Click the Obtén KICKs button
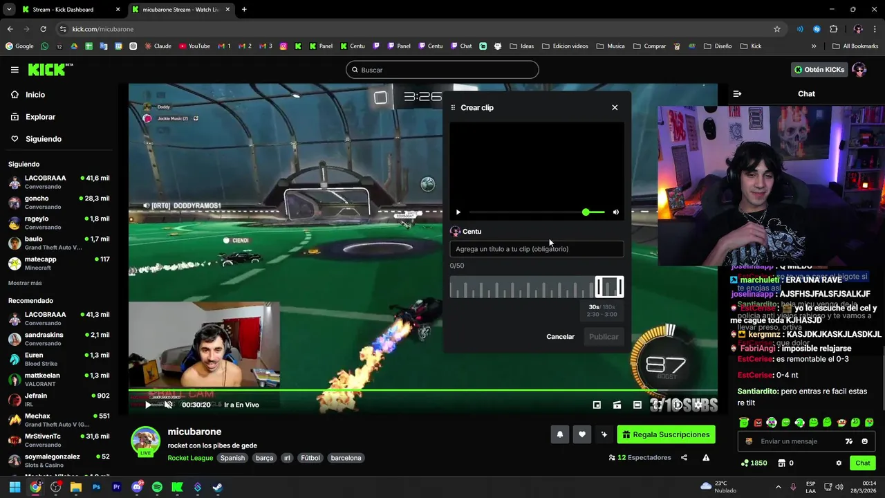Viewport: 885px width, 498px height. [x=819, y=70]
